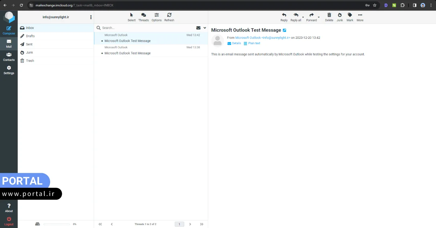436x228 pixels.
Task: Click the disk quota usage bar
Action: (x=56, y=224)
